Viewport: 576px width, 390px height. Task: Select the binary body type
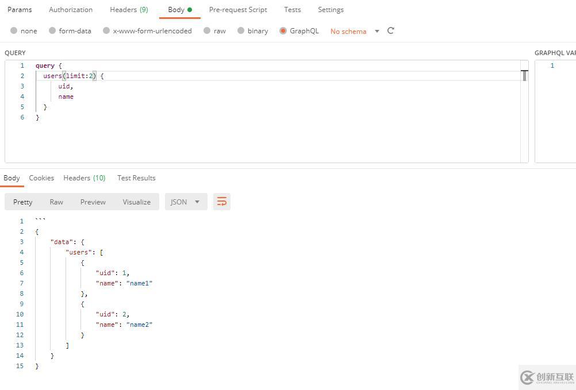coord(253,31)
